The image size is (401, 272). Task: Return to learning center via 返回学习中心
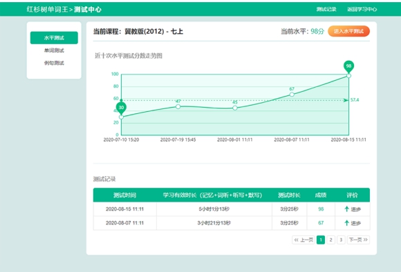point(362,10)
